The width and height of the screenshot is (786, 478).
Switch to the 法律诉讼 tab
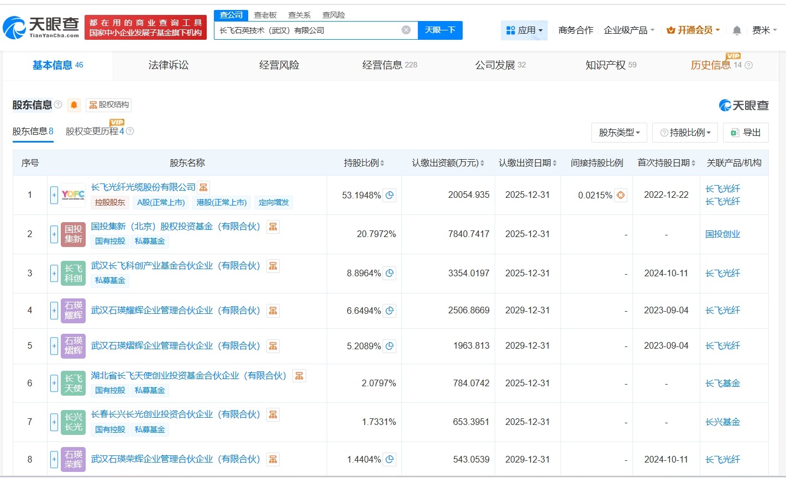coord(168,65)
